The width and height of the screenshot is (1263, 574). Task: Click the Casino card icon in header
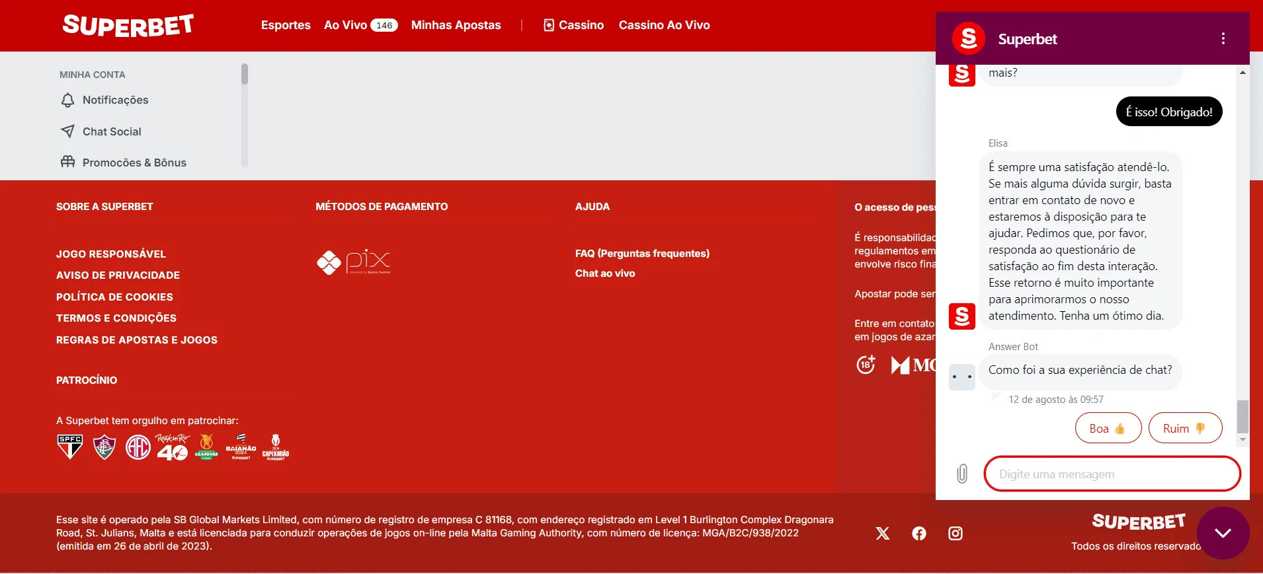click(549, 25)
